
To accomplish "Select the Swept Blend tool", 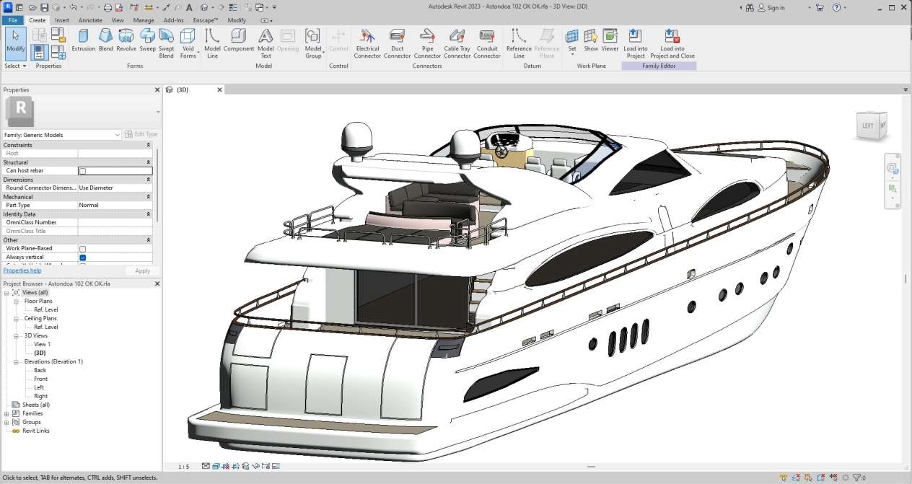I will tap(167, 43).
